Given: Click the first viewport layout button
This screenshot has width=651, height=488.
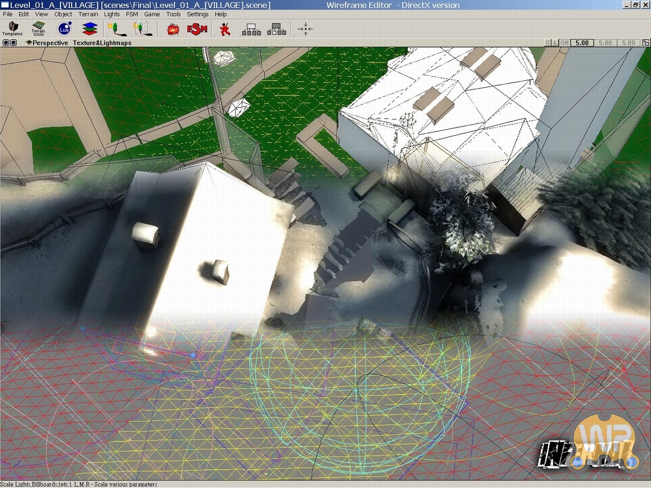Looking at the screenshot, I should coord(6,43).
